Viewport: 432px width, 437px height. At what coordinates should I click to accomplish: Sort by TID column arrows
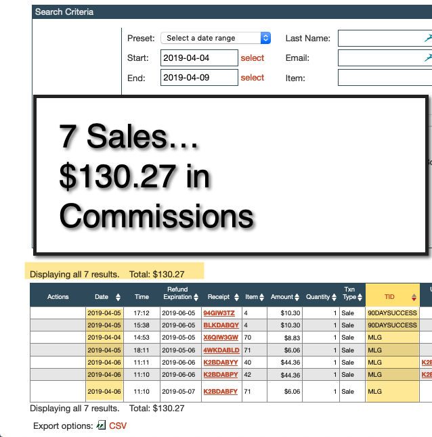[414, 297]
